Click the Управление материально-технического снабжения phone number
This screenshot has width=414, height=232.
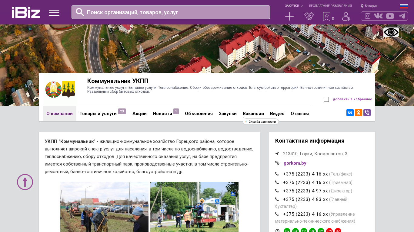click(x=305, y=214)
